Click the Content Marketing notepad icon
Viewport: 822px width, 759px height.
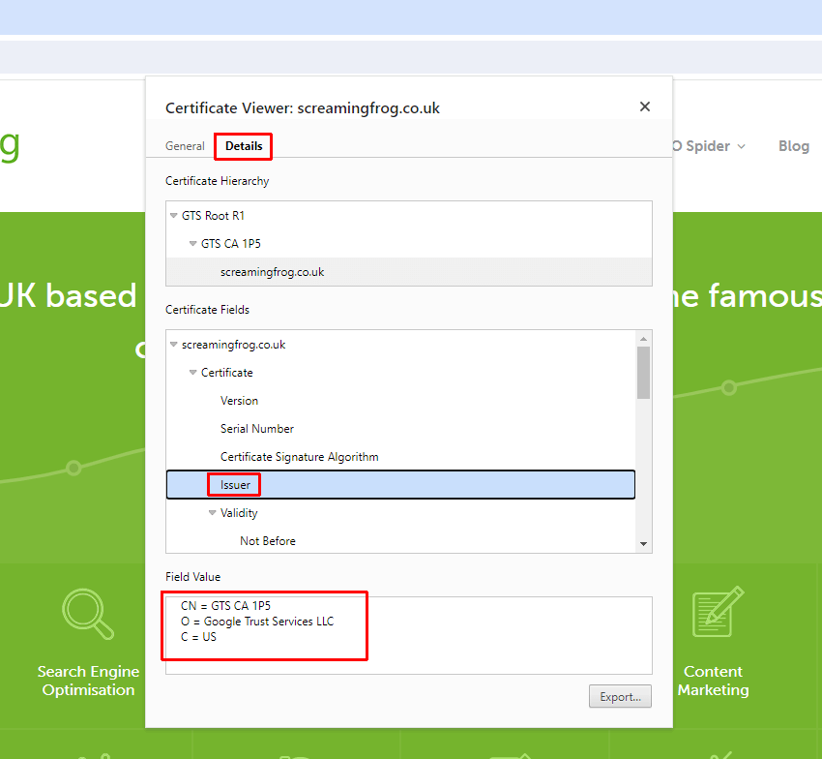tap(718, 612)
